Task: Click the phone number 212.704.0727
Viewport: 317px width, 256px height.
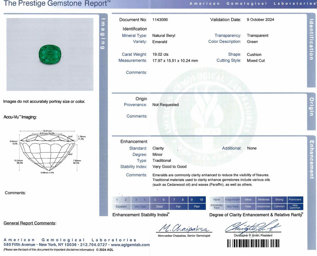Action: (94, 245)
